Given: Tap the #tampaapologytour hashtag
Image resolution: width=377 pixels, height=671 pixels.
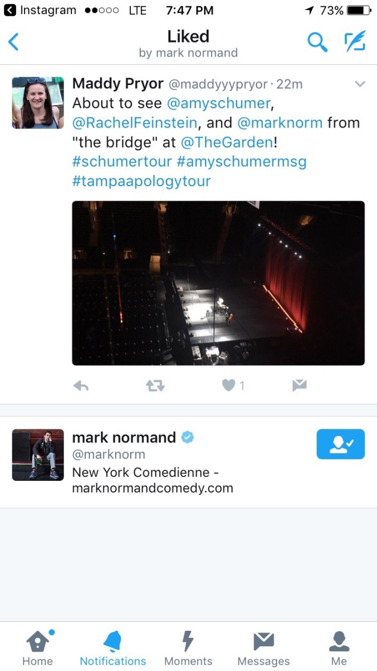Looking at the screenshot, I should click(x=141, y=181).
